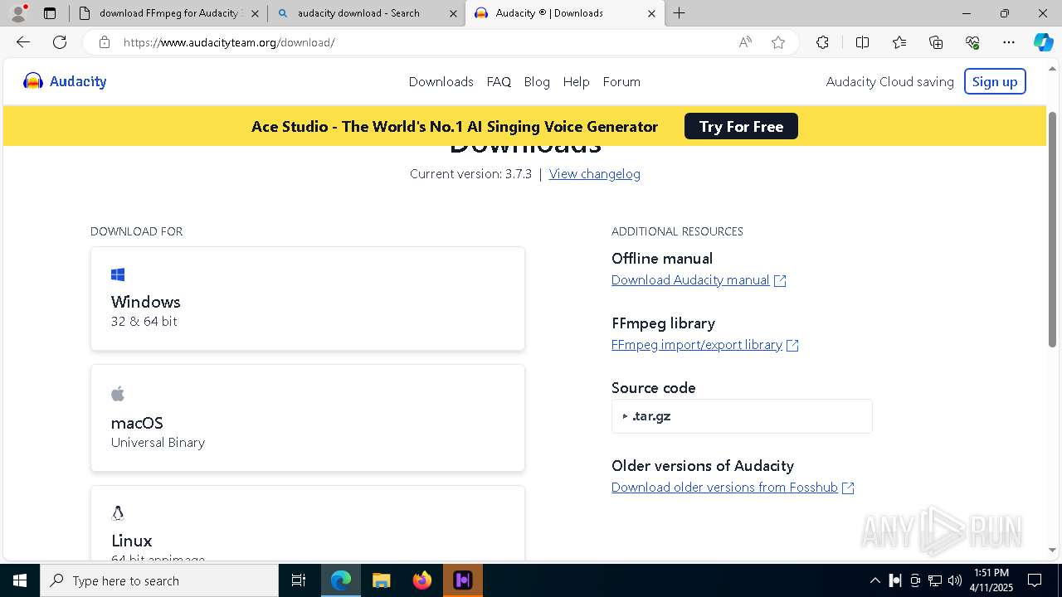The image size is (1062, 597).
Task: Open the notification center icon
Action: click(1035, 580)
